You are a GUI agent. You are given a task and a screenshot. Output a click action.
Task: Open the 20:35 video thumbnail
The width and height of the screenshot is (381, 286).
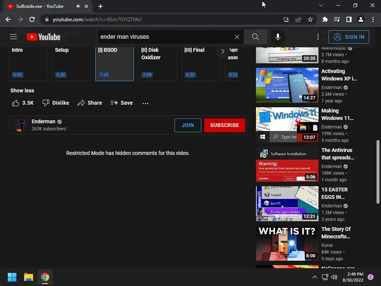pyautogui.click(x=287, y=55)
